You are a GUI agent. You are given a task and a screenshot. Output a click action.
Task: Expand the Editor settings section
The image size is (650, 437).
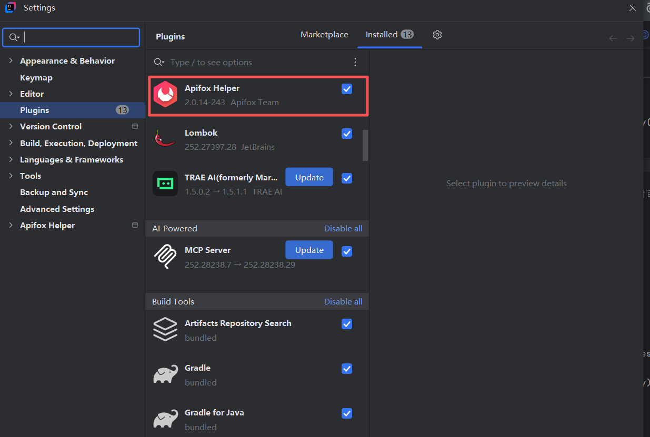point(11,94)
